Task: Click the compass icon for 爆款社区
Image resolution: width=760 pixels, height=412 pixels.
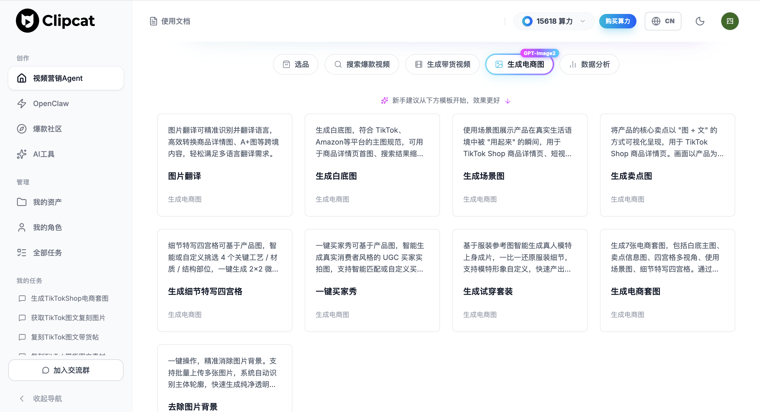Action: (x=21, y=129)
